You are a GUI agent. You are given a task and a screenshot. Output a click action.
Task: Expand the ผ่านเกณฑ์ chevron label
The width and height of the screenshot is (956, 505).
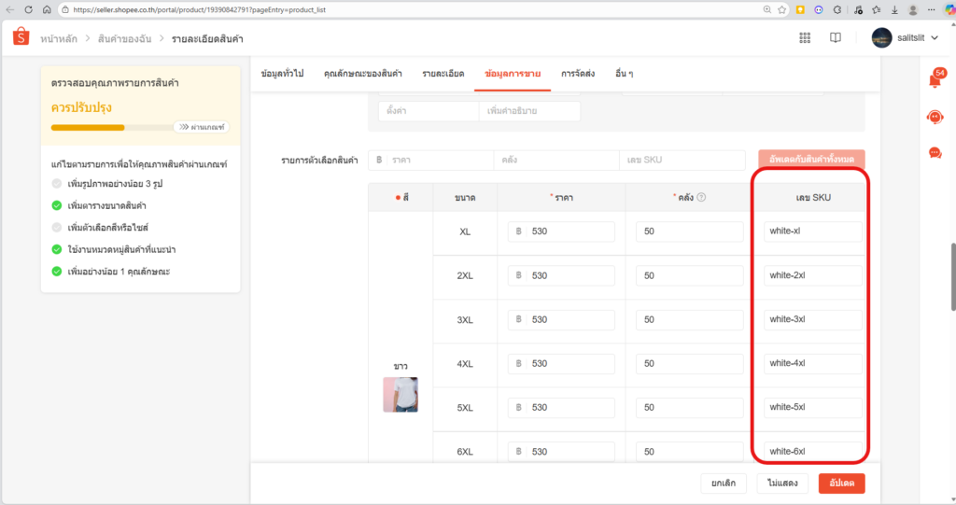click(201, 127)
